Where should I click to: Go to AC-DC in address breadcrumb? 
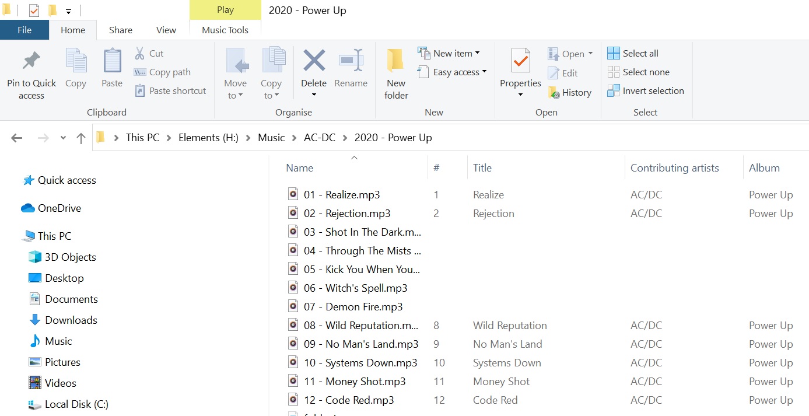320,138
